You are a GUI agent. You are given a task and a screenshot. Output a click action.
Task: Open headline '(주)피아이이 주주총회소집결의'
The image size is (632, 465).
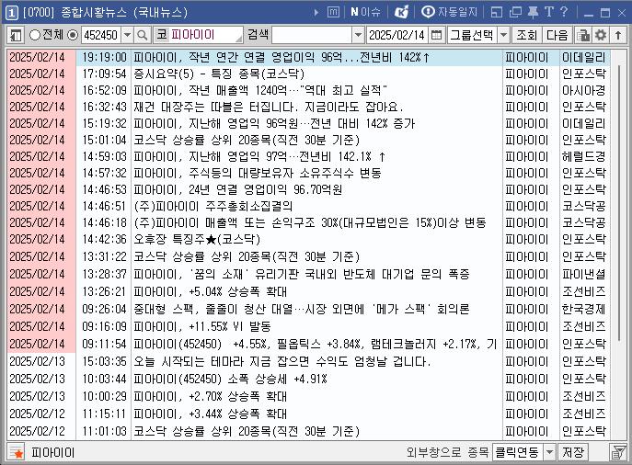pyautogui.click(x=213, y=206)
